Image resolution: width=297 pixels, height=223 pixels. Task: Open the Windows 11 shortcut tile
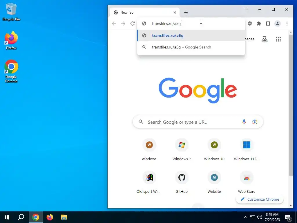(247, 150)
